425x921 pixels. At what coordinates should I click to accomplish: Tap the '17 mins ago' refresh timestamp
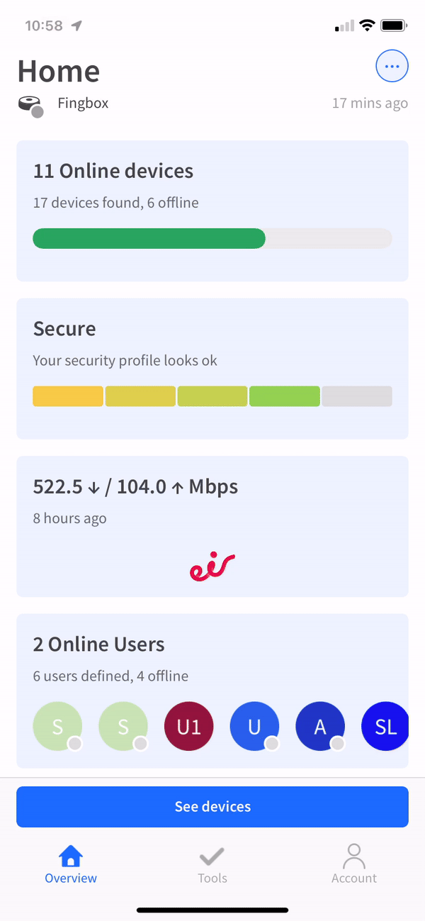(370, 103)
